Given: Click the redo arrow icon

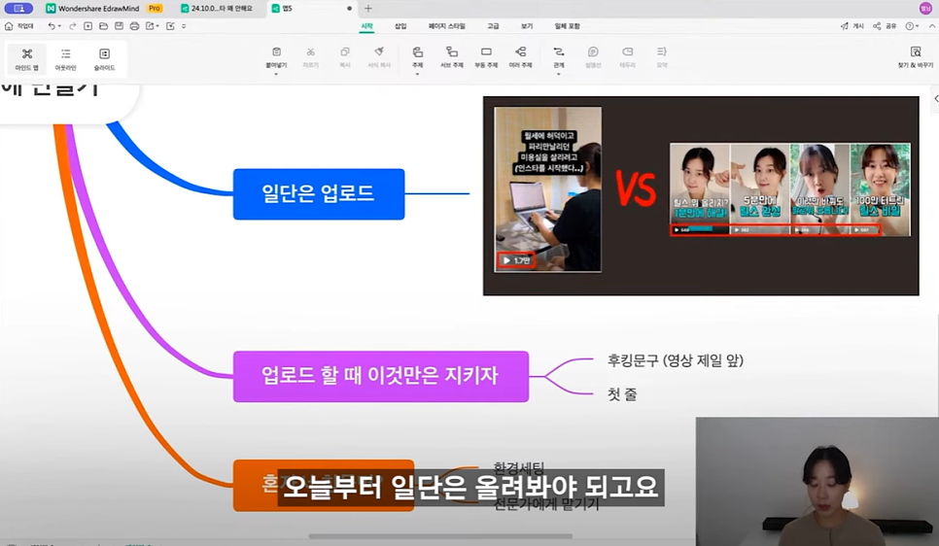Looking at the screenshot, I should coord(73,26).
